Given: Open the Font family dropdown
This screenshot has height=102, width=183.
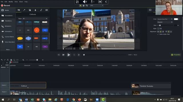Looking at the screenshot, I should click(x=165, y=19).
